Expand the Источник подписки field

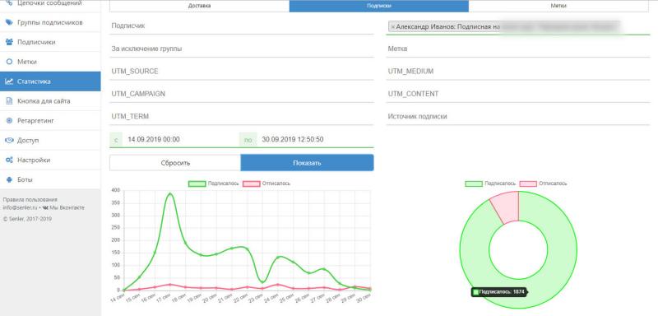[x=518, y=117]
